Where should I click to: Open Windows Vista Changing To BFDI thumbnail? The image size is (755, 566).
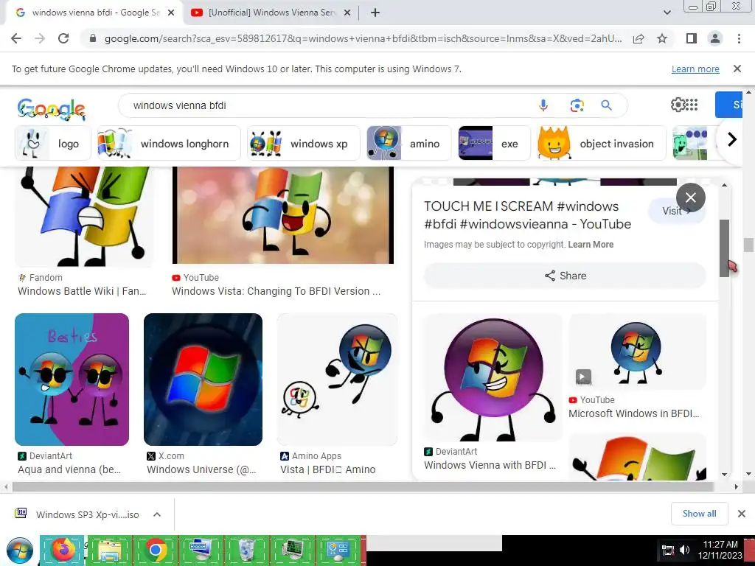[283, 215]
